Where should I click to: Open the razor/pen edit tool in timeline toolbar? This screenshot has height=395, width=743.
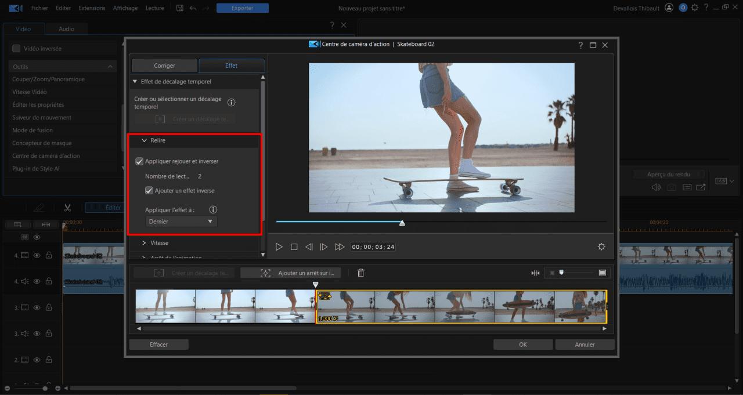pos(38,207)
